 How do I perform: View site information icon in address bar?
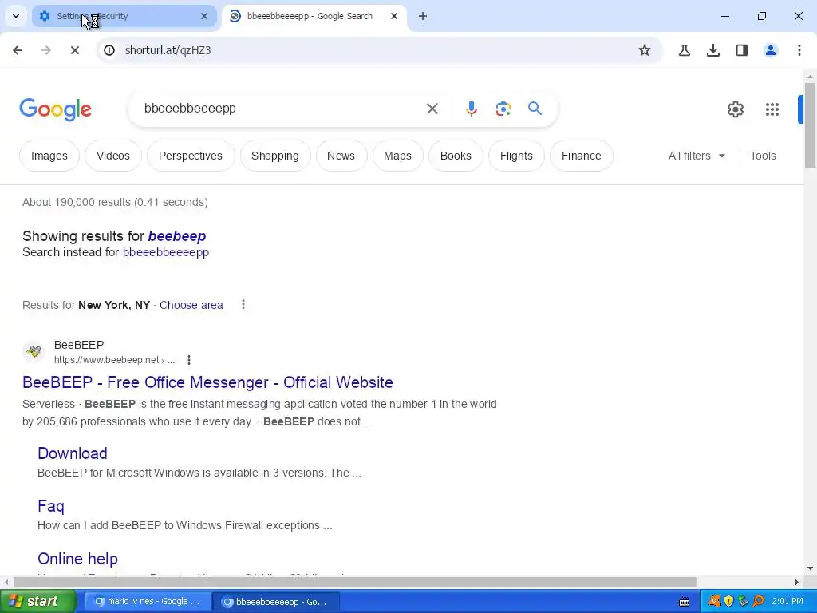[x=109, y=50]
